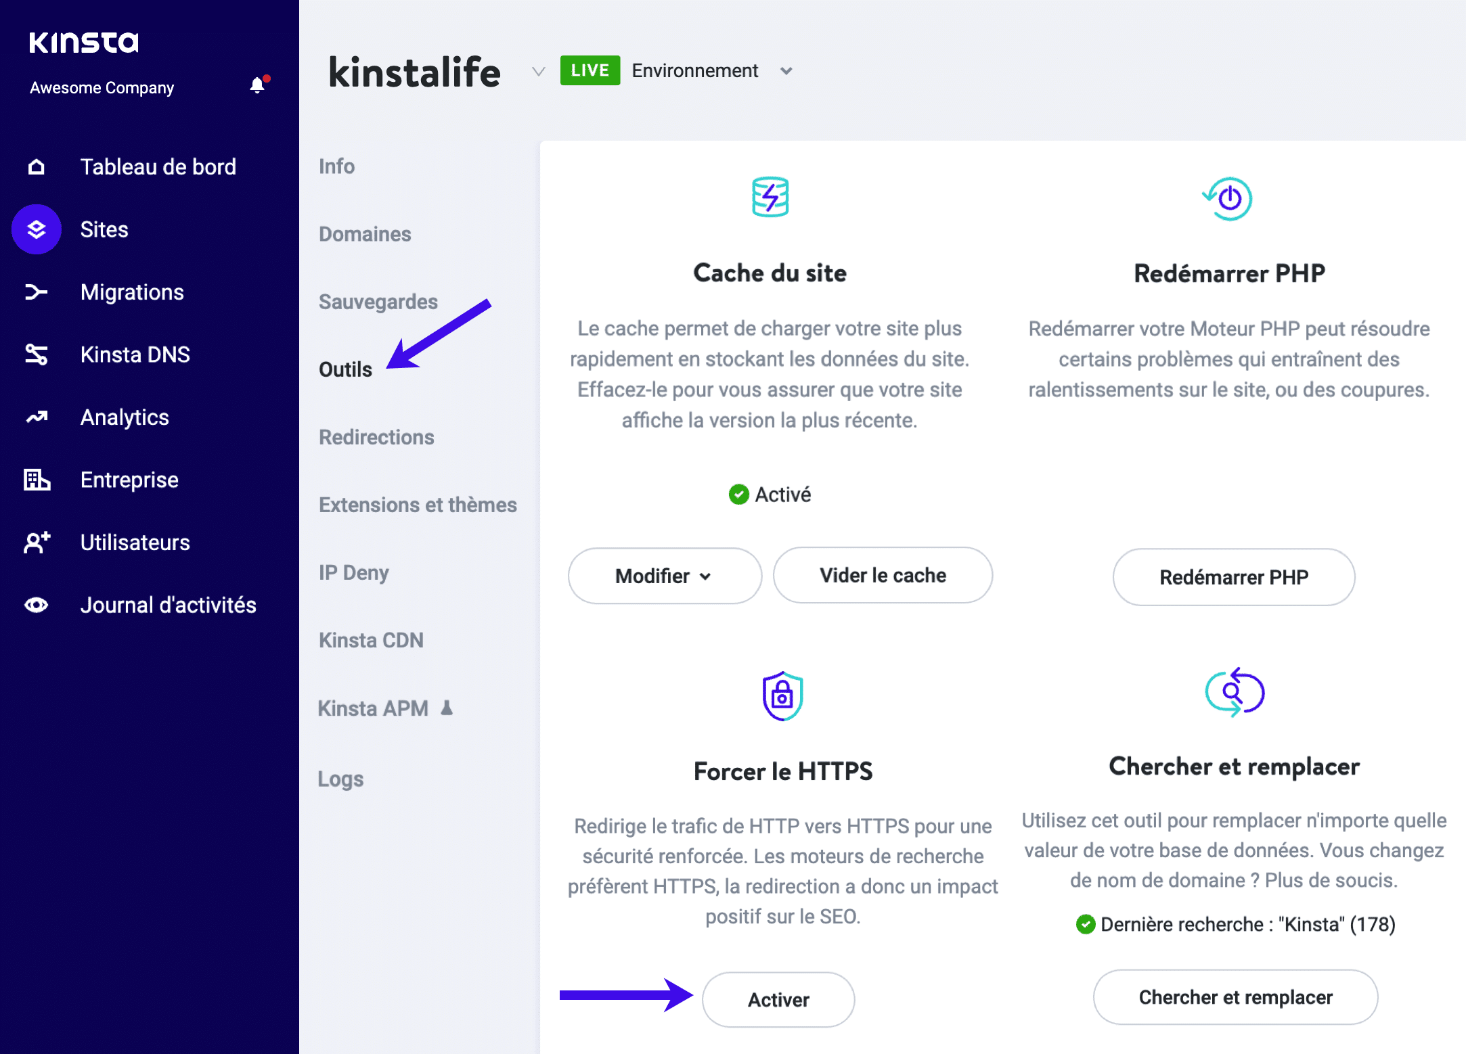Expand the Environnement dropdown
Screen dimensions: 1466x1054
(786, 70)
